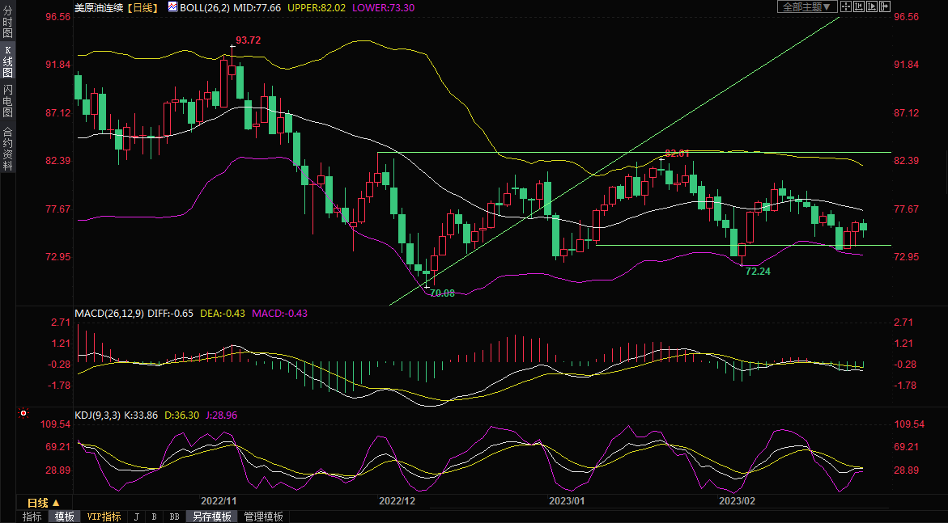Click the crosshair cursor icon

(846, 6)
